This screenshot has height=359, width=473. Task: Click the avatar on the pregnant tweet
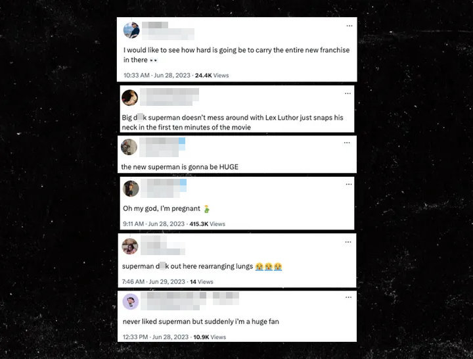click(131, 189)
